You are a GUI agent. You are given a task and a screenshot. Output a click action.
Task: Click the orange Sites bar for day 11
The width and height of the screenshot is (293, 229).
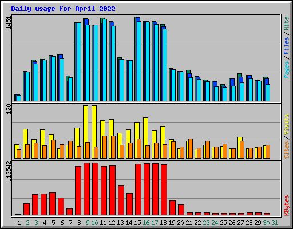pyautogui.click(x=105, y=147)
